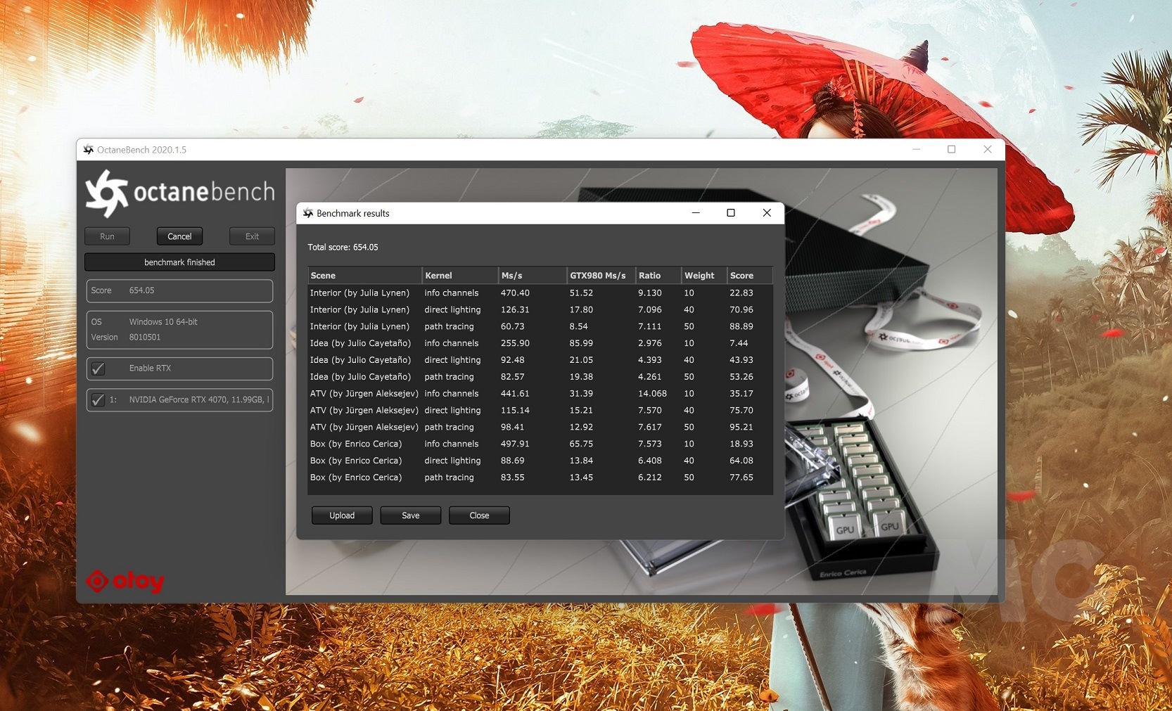Image resolution: width=1172 pixels, height=711 pixels.
Task: Click the OTOY logo at bottom left
Action: tap(125, 581)
